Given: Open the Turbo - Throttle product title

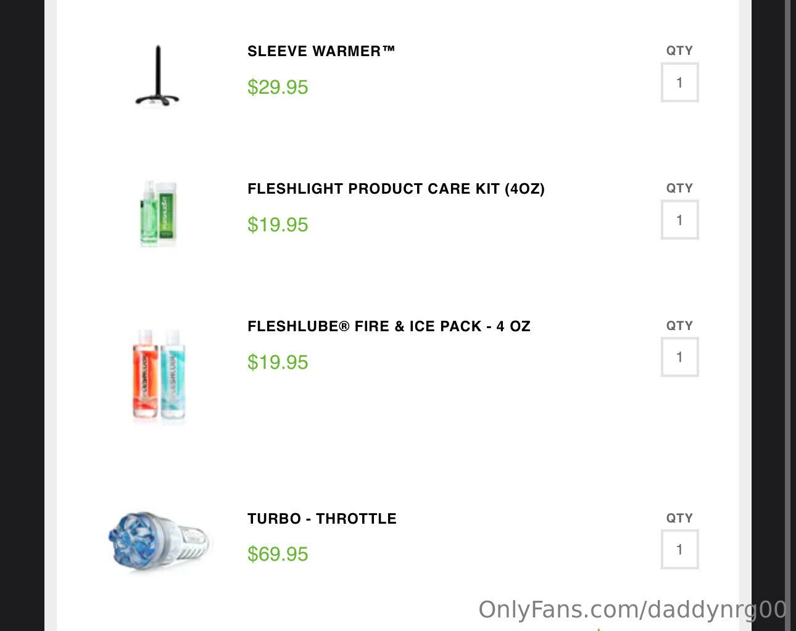Looking at the screenshot, I should click(321, 519).
